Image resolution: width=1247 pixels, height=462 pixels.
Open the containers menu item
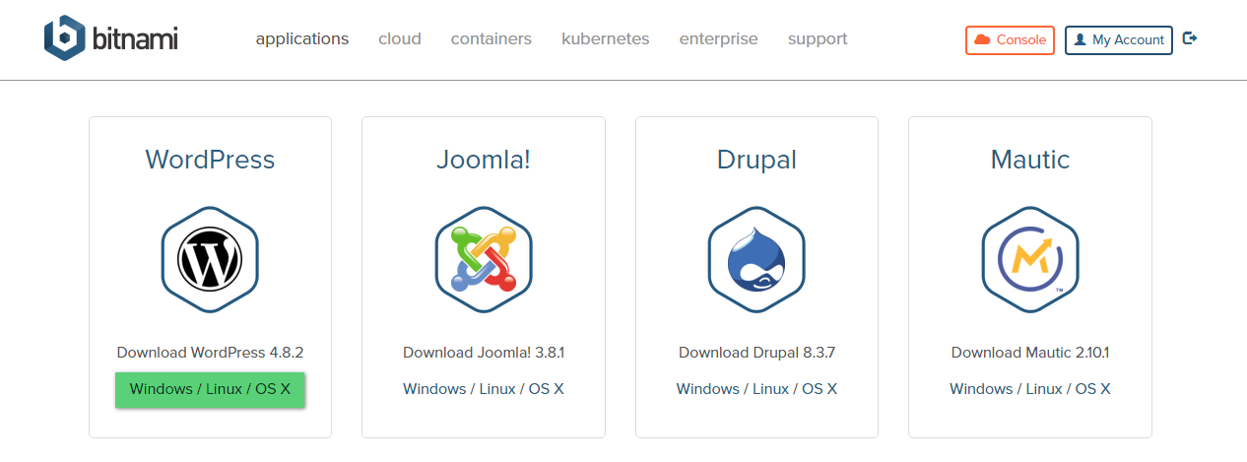(x=492, y=39)
